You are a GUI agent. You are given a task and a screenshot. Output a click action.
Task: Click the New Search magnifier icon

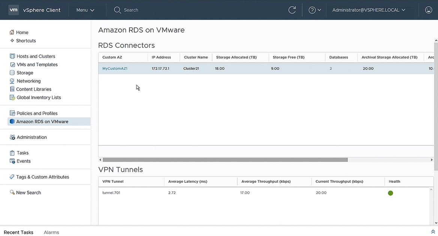click(12, 192)
